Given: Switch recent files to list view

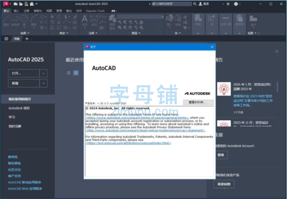Looking at the screenshot, I should click(69, 73).
